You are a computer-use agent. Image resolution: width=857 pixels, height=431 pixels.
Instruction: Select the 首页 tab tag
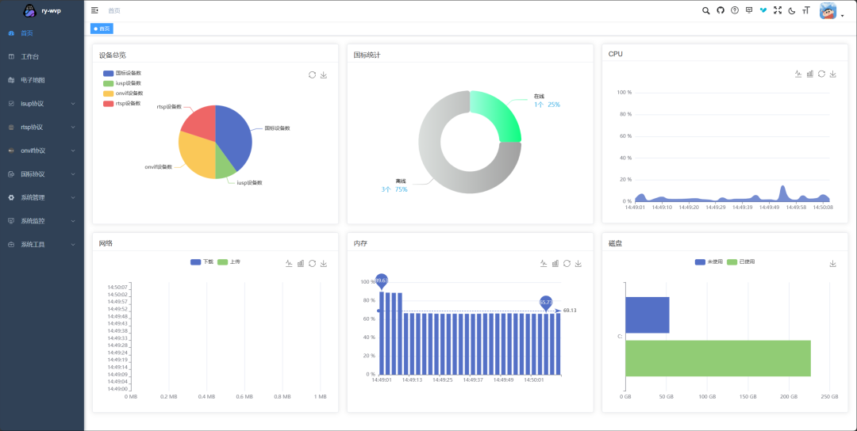coord(102,29)
